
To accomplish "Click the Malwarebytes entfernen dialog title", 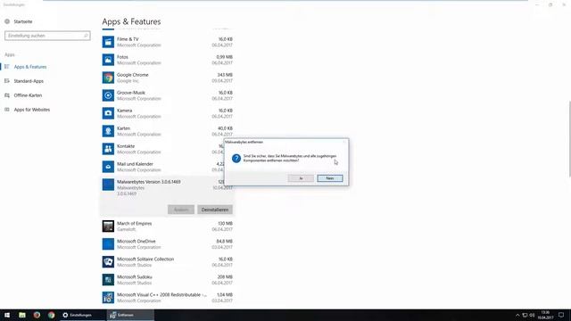I will [x=244, y=142].
